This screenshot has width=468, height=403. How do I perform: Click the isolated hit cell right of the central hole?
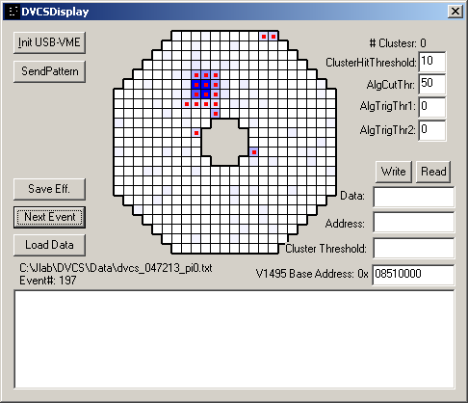[x=254, y=152]
